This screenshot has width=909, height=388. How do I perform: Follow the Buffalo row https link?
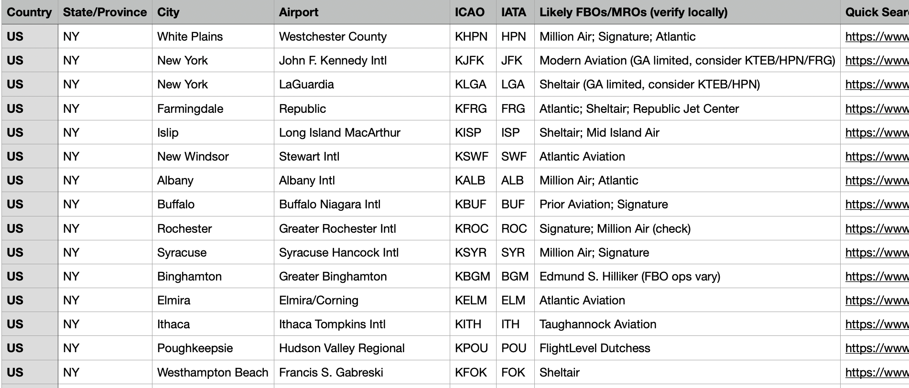point(877,205)
